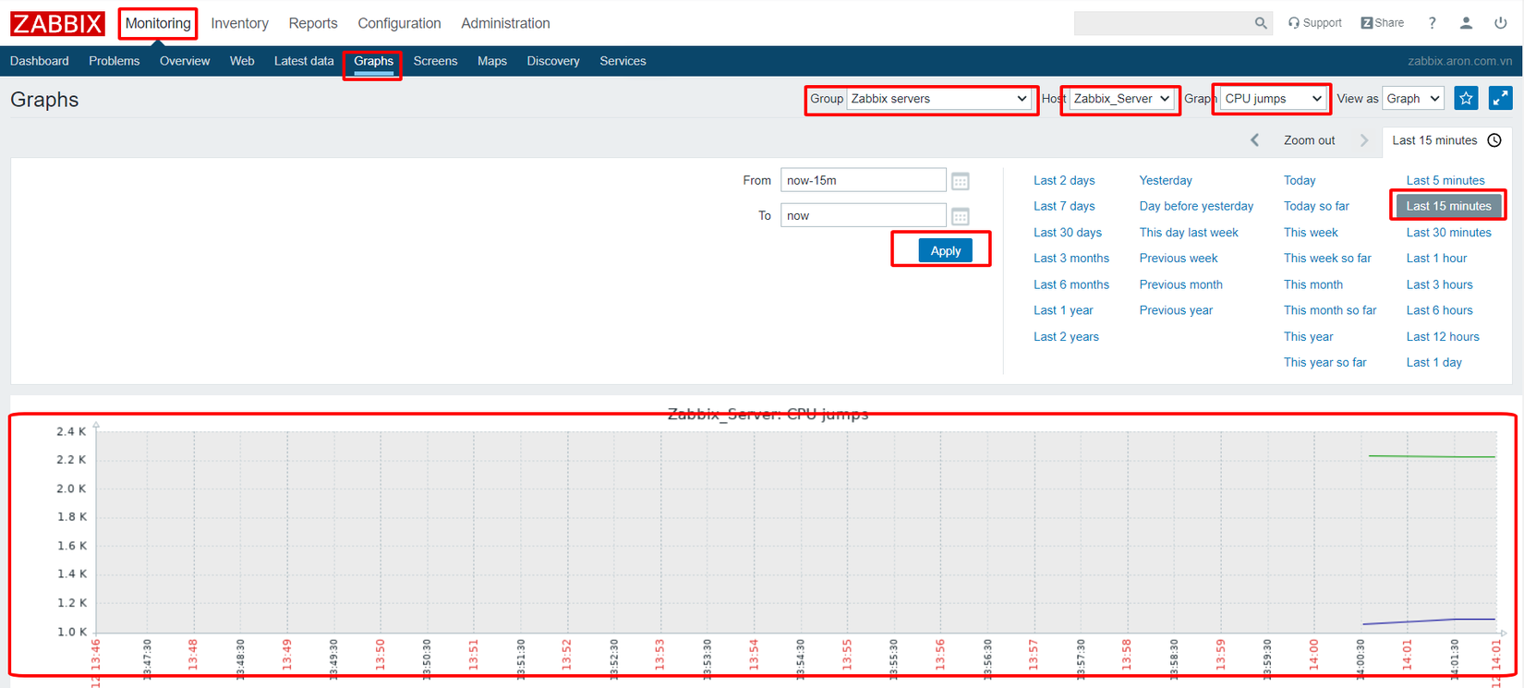Select the Last 30 days range

[1068, 233]
